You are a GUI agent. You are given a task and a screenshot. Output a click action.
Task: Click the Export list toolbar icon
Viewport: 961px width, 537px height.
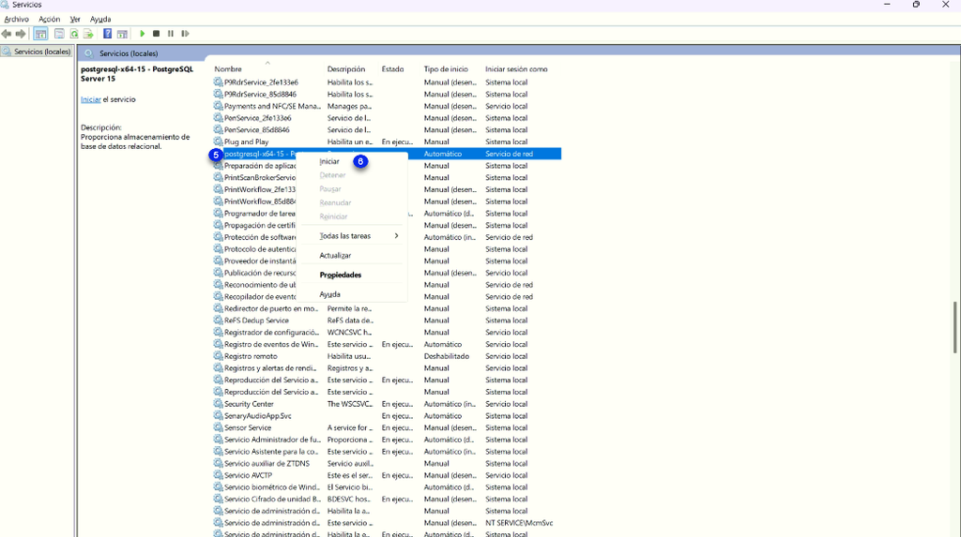click(88, 34)
